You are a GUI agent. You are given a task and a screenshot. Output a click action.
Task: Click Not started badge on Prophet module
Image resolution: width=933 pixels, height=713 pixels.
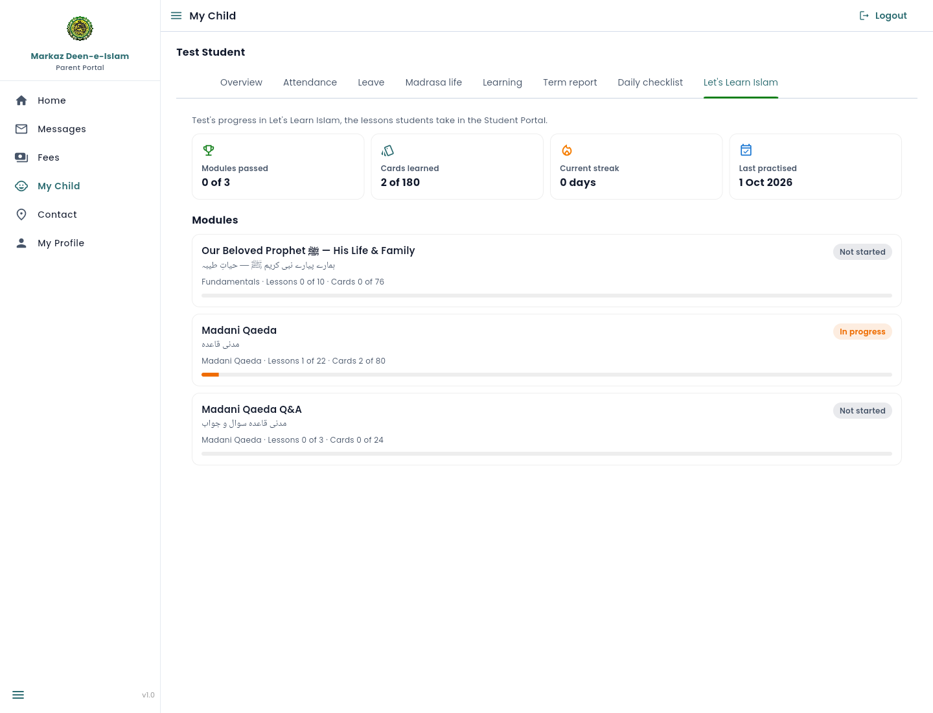pyautogui.click(x=862, y=252)
